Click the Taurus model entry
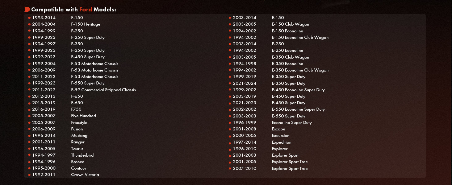452x185 pixels. pos(77,149)
